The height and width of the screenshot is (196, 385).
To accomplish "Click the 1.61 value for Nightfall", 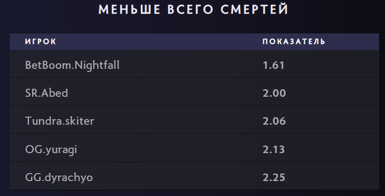I will (x=273, y=65).
